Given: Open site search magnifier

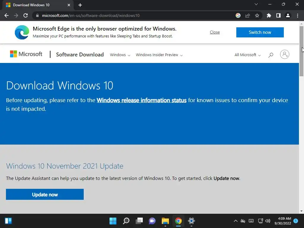Looking at the screenshot, I should click(271, 55).
